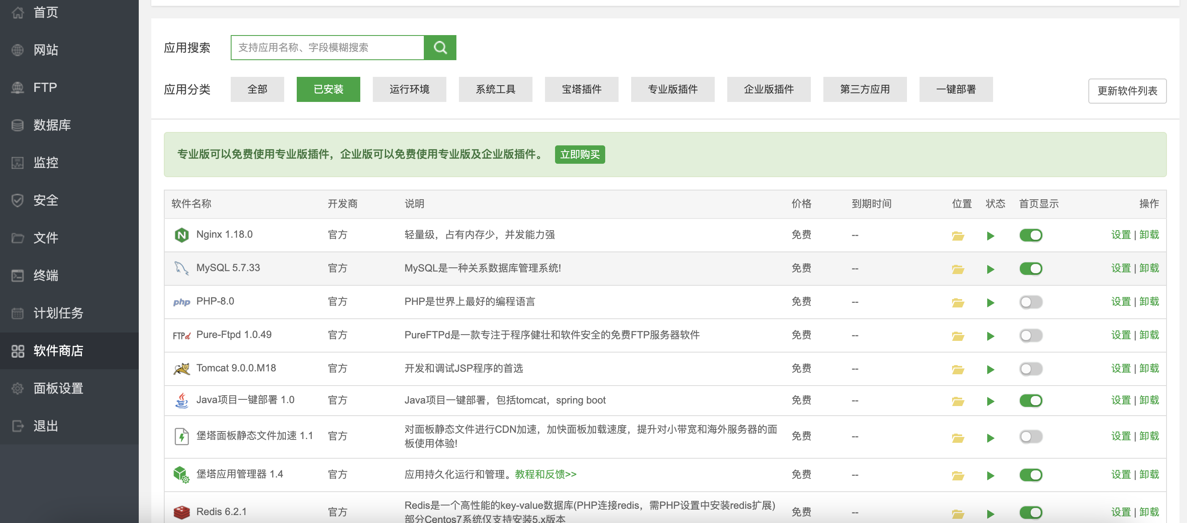
Task: Enable homepage display for PHP-8.0
Action: point(1030,302)
